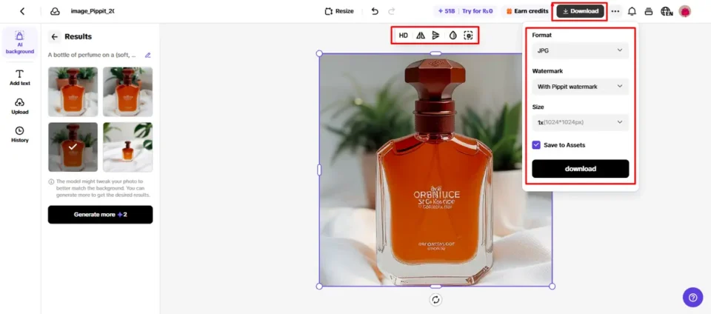Open the Size 1x dropdown
The image size is (711, 314).
tap(580, 122)
